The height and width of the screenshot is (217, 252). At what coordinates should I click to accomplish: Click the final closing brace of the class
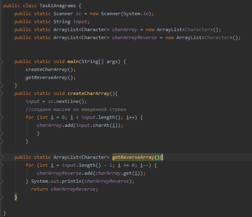pyautogui.click(x=4, y=213)
